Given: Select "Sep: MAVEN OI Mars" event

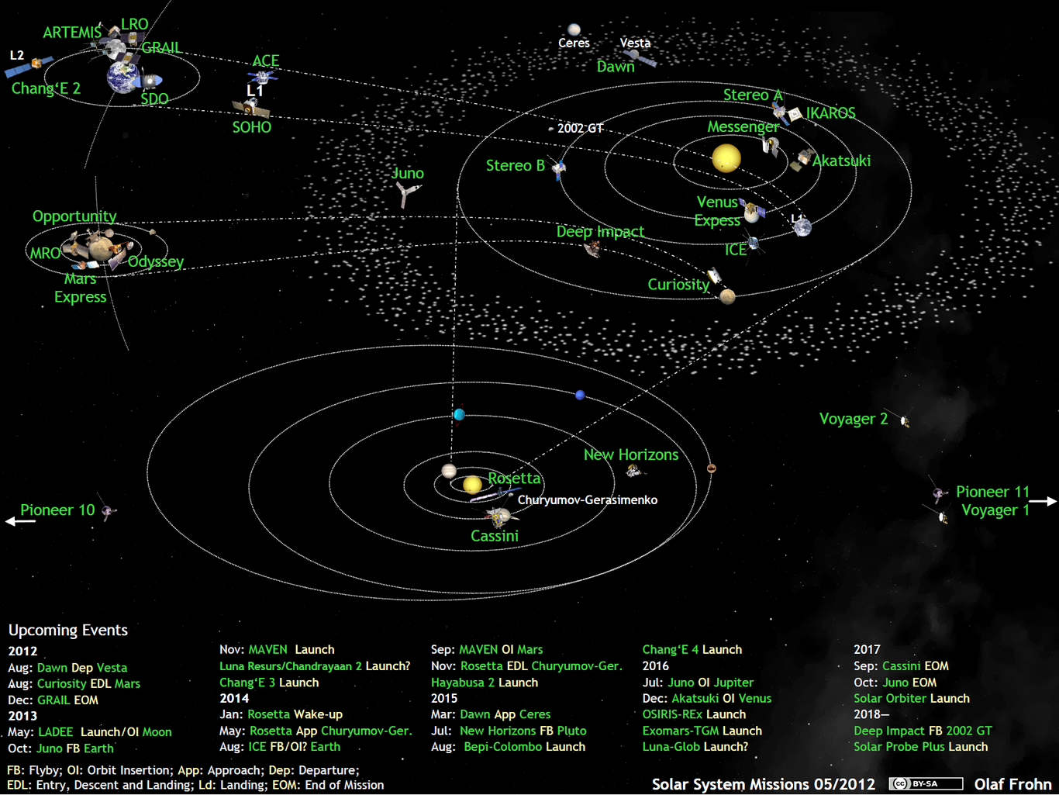Looking at the screenshot, I should click(487, 649).
